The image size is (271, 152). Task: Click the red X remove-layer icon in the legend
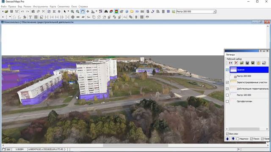pyautogui.click(x=236, y=63)
